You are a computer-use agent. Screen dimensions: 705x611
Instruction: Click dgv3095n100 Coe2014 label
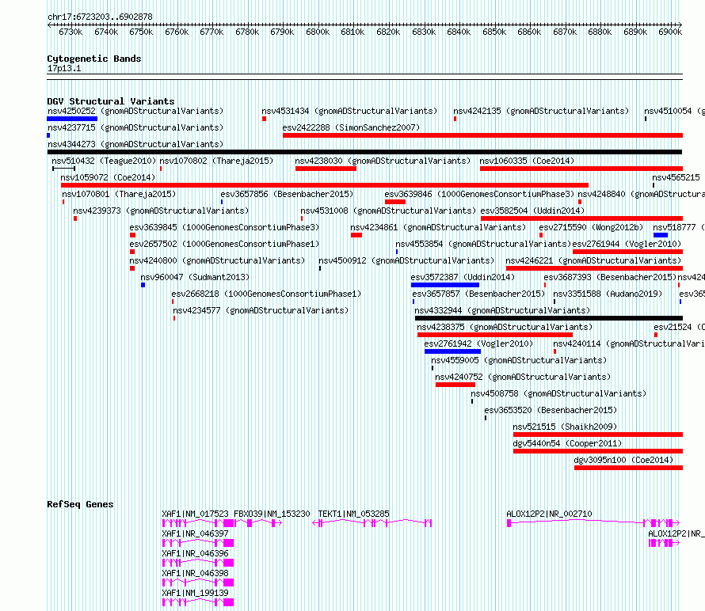[x=623, y=460]
